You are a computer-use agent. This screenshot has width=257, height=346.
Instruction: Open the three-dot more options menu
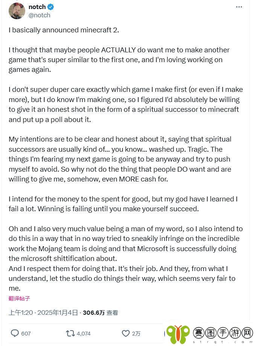[x=239, y=7]
